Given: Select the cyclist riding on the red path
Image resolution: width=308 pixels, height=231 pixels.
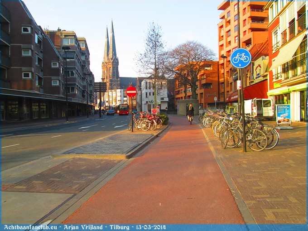Looking at the screenshot, I should point(190,114).
